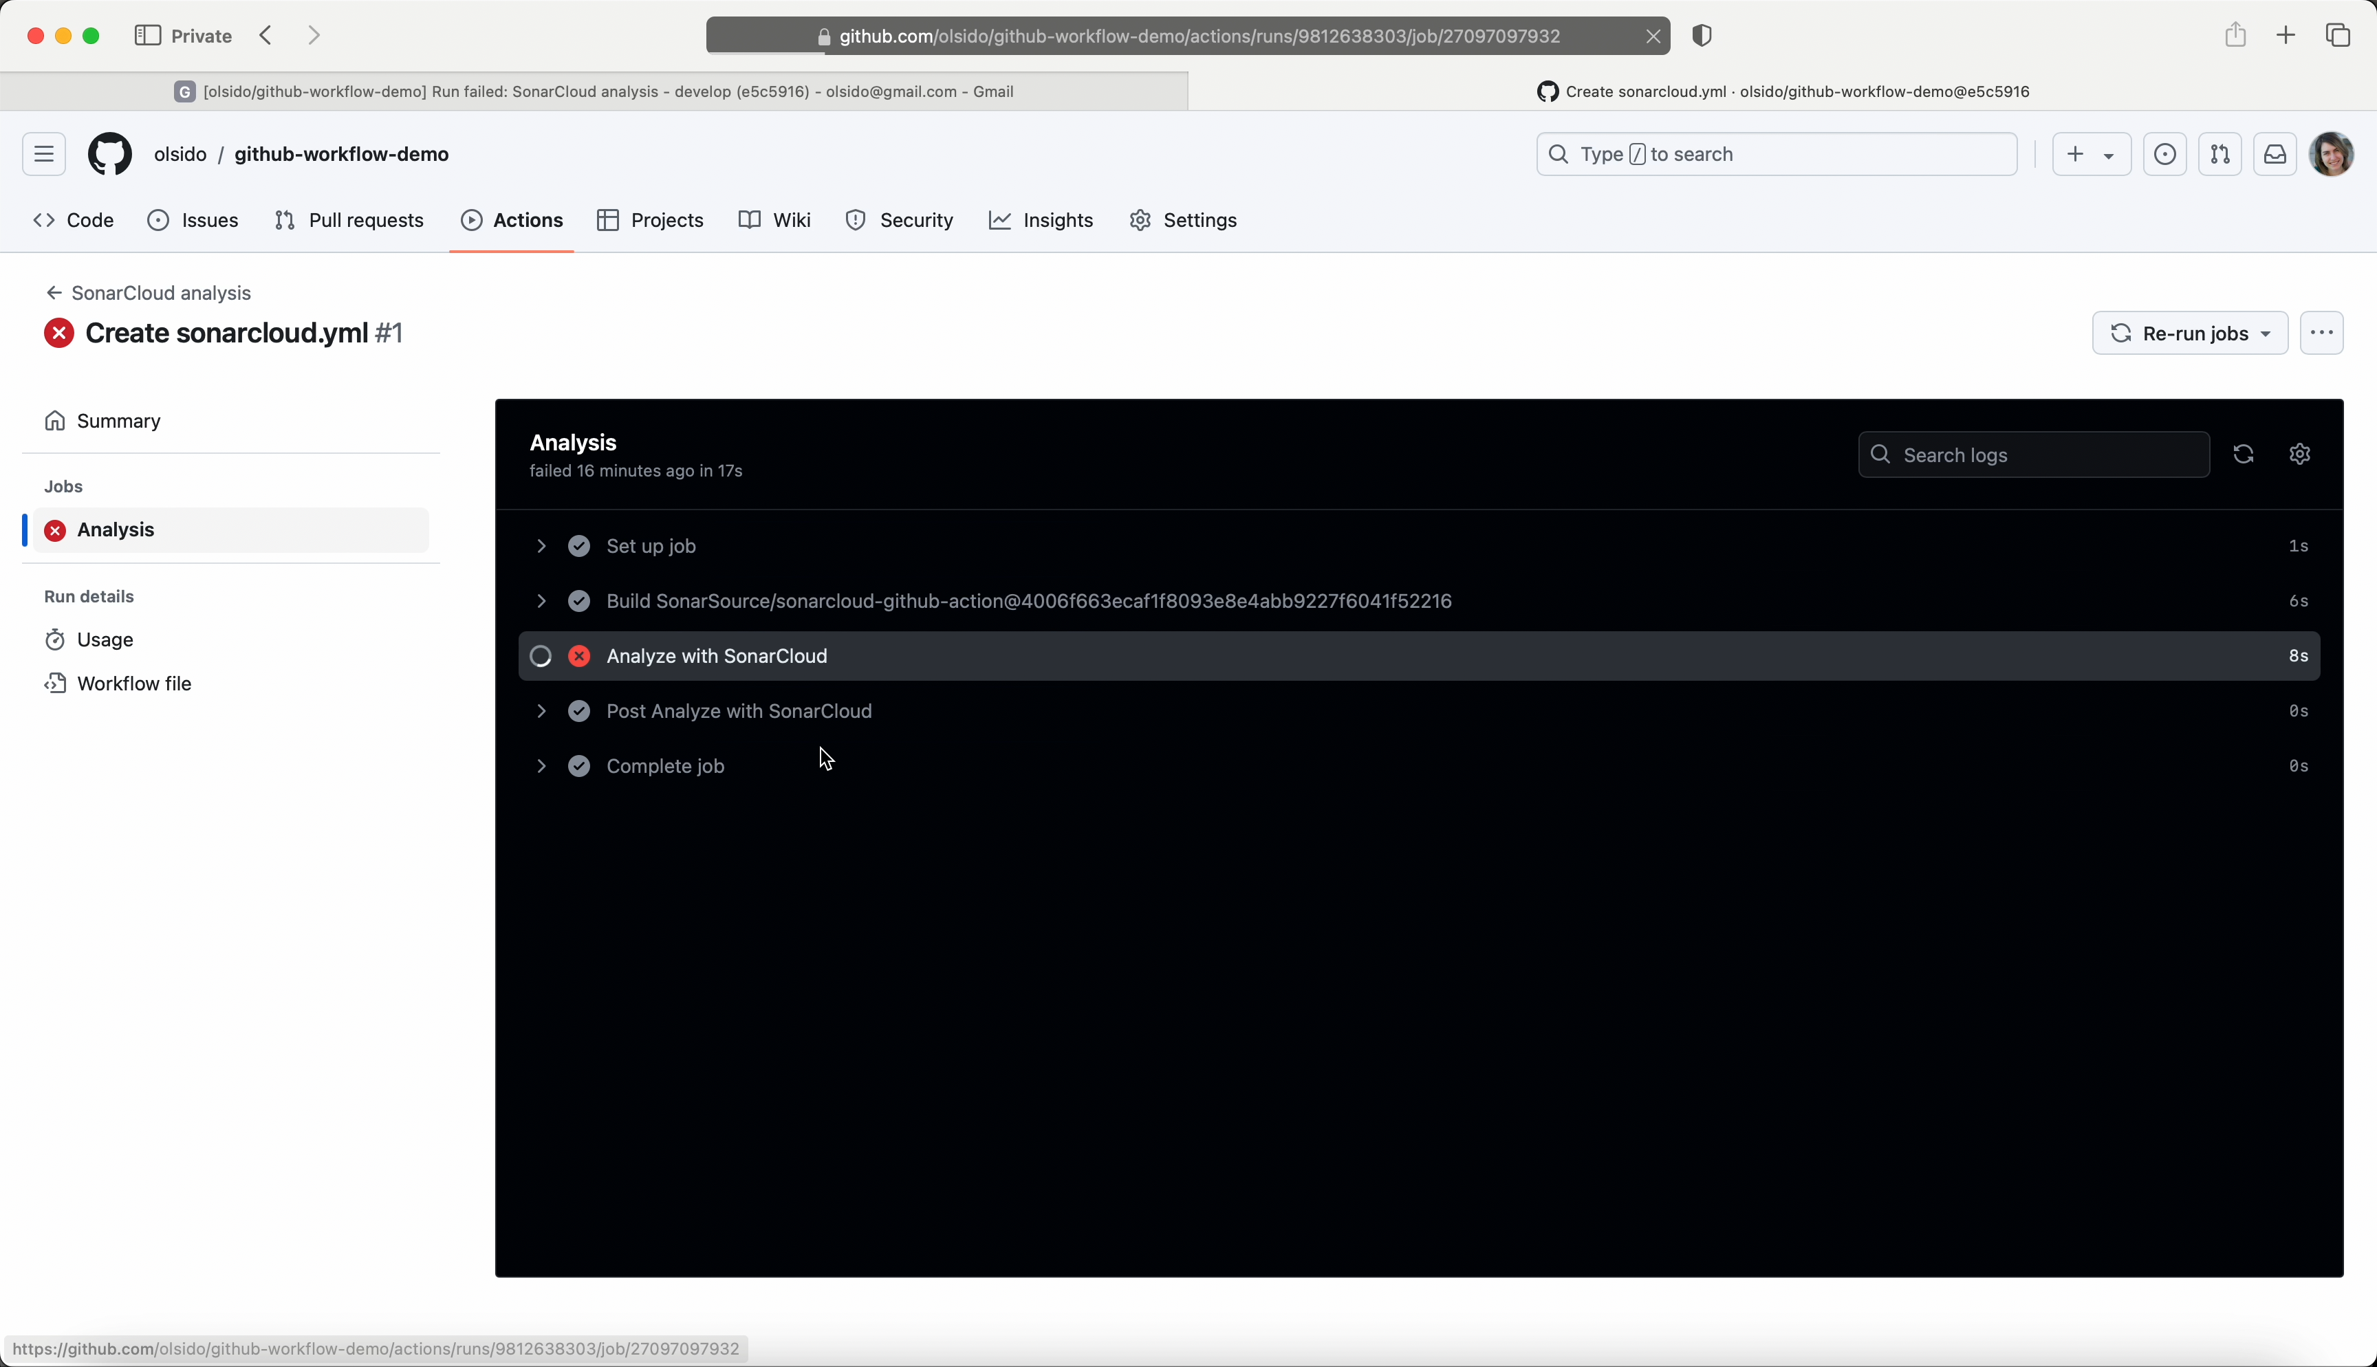Open the Re-run jobs dropdown

pyautogui.click(x=2189, y=333)
